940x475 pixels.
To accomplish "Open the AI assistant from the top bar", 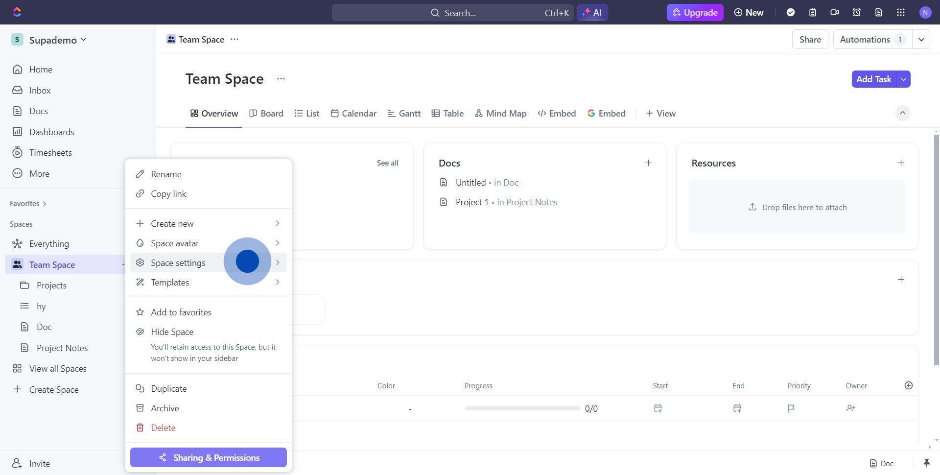I will [592, 12].
